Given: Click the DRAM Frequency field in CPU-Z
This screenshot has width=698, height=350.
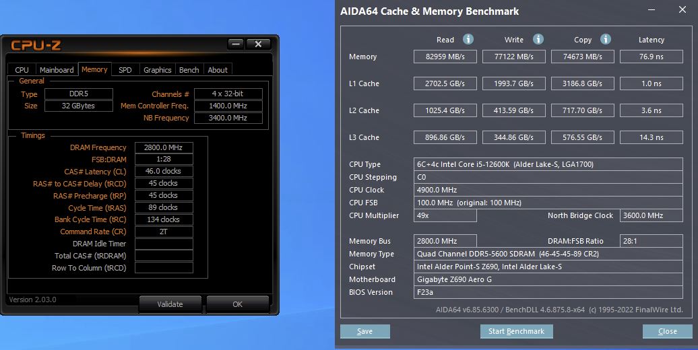Looking at the screenshot, I should coord(164,147).
